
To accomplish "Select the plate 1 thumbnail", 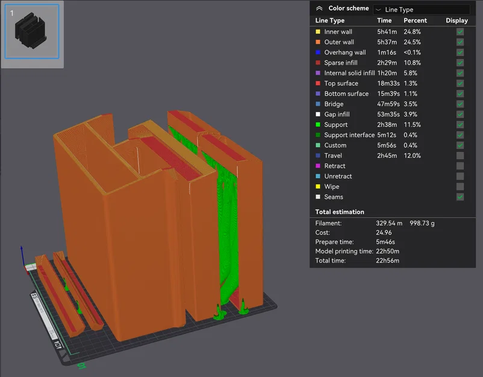I will tap(30, 31).
